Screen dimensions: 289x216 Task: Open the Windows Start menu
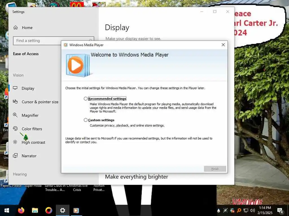[x=7, y=210]
